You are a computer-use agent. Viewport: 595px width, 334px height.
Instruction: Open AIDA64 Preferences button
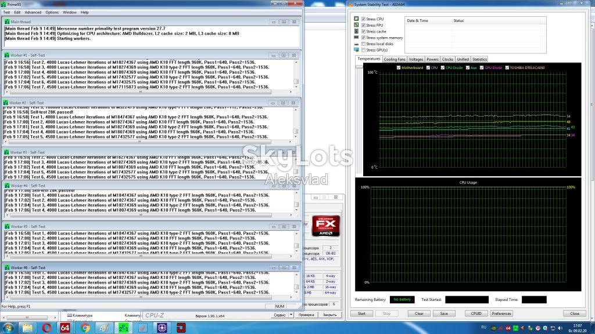click(x=501, y=314)
